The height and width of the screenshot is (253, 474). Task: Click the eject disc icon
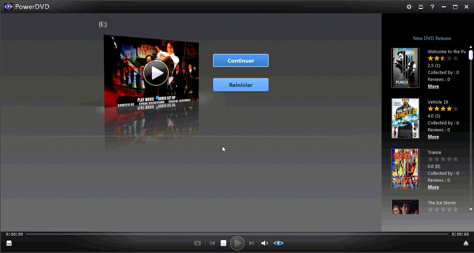pos(466,243)
